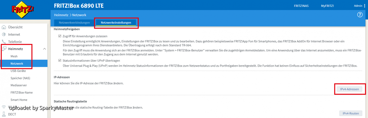Click the DECT handset icon

pyautogui.click(x=4, y=114)
